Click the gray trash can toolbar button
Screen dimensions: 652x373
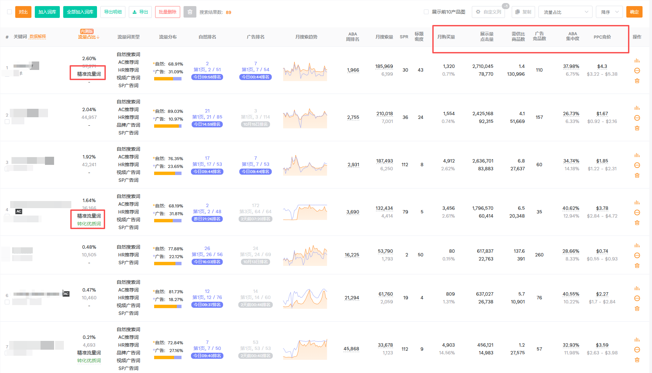coord(190,12)
